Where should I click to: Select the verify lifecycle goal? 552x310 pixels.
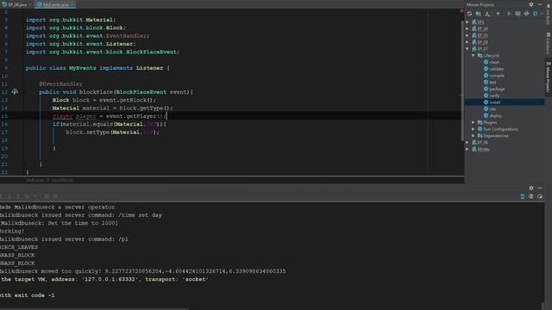(494, 96)
